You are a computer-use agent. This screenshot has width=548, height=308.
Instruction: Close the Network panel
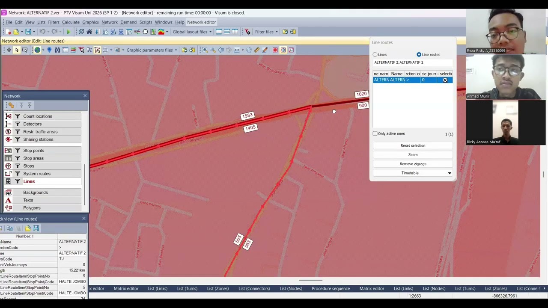pyautogui.click(x=85, y=96)
